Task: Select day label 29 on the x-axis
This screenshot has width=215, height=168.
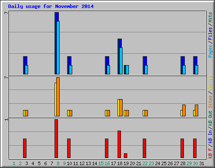Action: pyautogui.click(x=189, y=163)
